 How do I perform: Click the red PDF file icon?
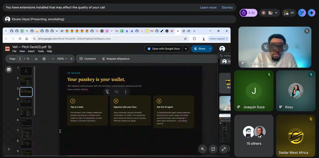tap(7, 49)
